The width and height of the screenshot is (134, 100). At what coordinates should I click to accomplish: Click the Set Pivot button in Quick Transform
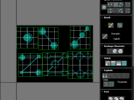pyautogui.click(x=104, y=7)
